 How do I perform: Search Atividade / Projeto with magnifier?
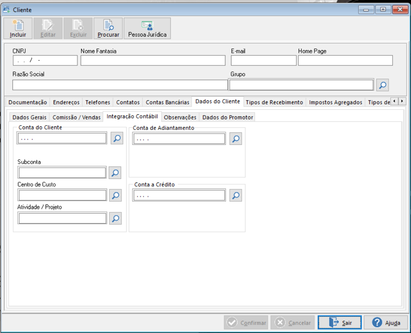click(115, 218)
